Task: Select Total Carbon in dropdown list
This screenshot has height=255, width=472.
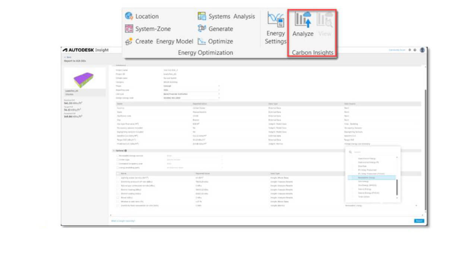Action: (x=364, y=197)
